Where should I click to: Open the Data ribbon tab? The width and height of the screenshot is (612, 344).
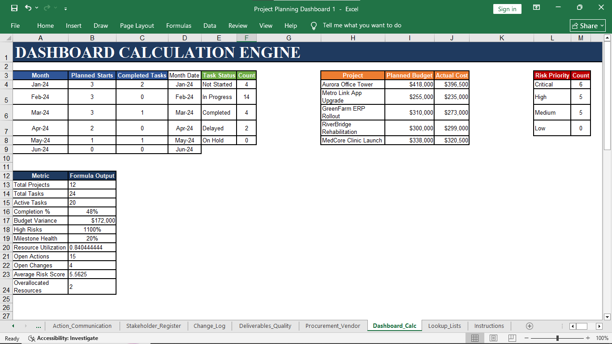click(210, 26)
